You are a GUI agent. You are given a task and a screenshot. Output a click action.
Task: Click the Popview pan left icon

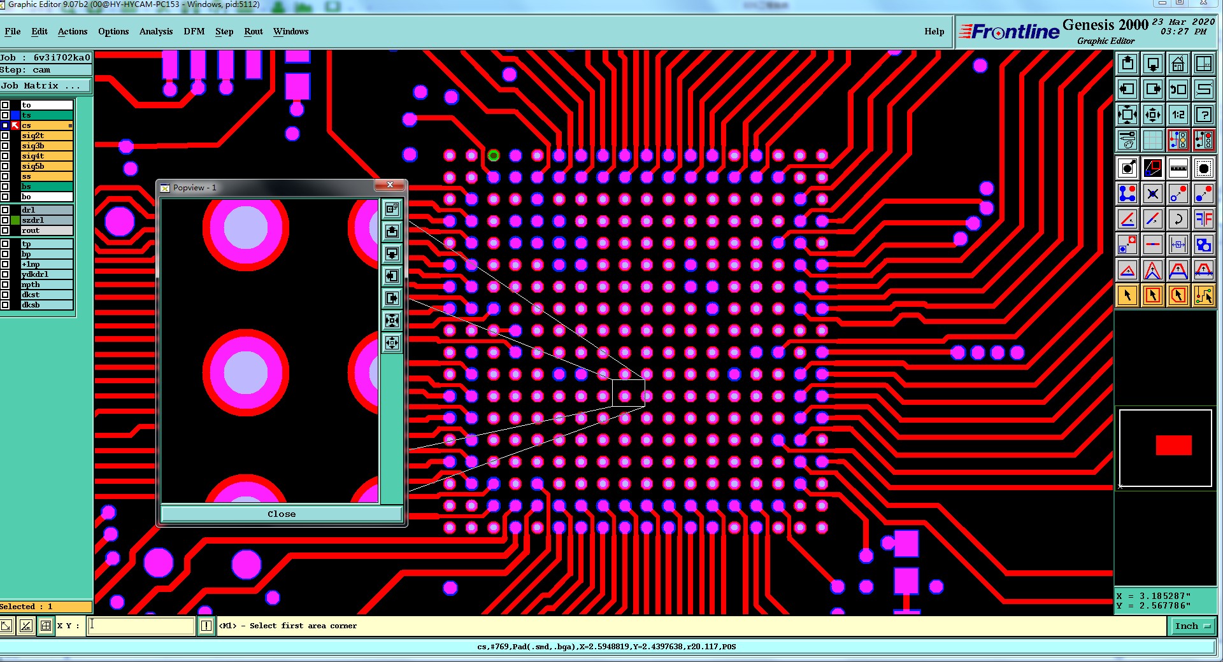pyautogui.click(x=392, y=276)
